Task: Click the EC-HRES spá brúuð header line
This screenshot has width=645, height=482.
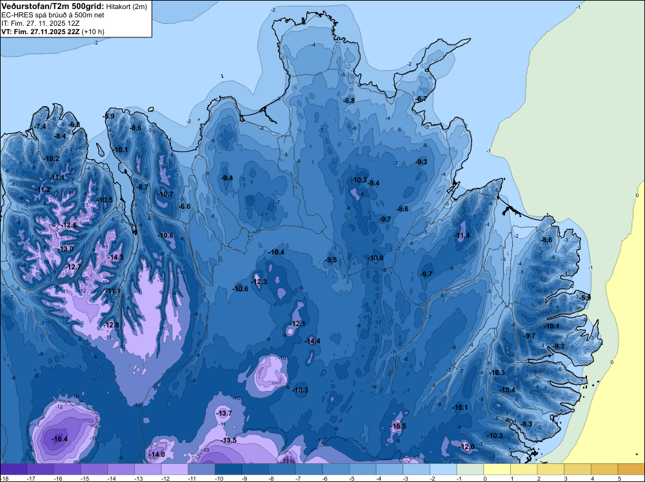Action: click(x=53, y=15)
